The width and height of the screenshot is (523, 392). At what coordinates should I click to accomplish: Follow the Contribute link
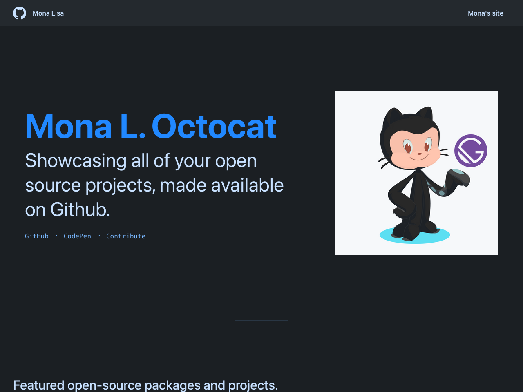click(126, 236)
